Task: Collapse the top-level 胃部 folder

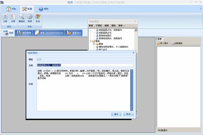Action: (91, 41)
